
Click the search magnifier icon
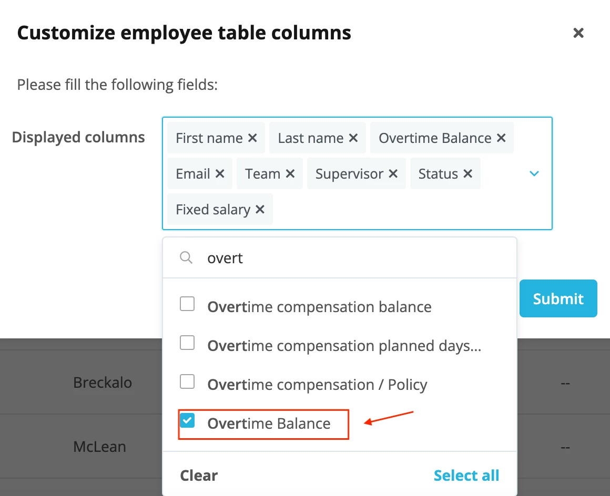pos(186,257)
